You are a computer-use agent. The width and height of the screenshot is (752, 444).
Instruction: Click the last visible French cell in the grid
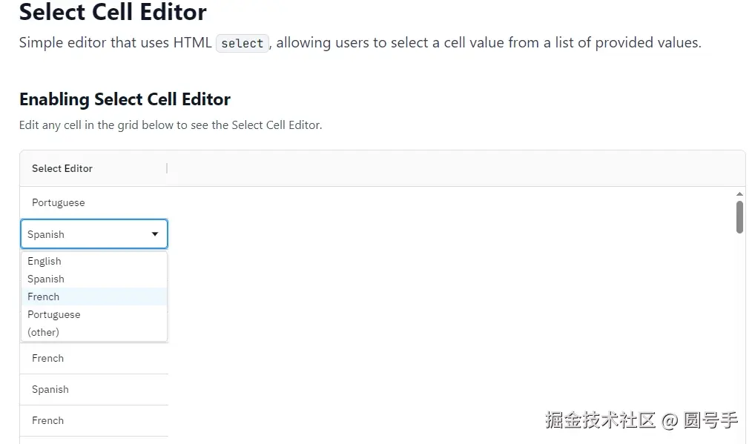coord(48,420)
